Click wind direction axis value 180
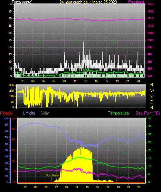This screenshot has width=161, height=192. pos(11,97)
